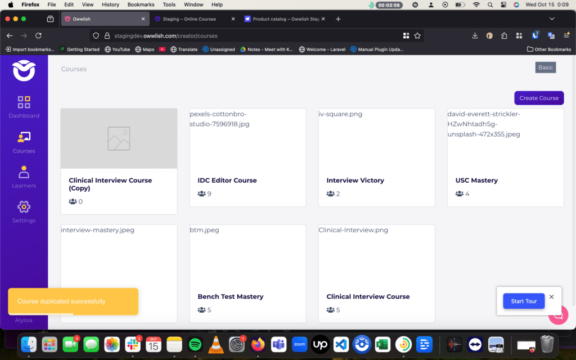This screenshot has width=576, height=360.
Task: Dismiss the Start Tour popup
Action: point(551,297)
